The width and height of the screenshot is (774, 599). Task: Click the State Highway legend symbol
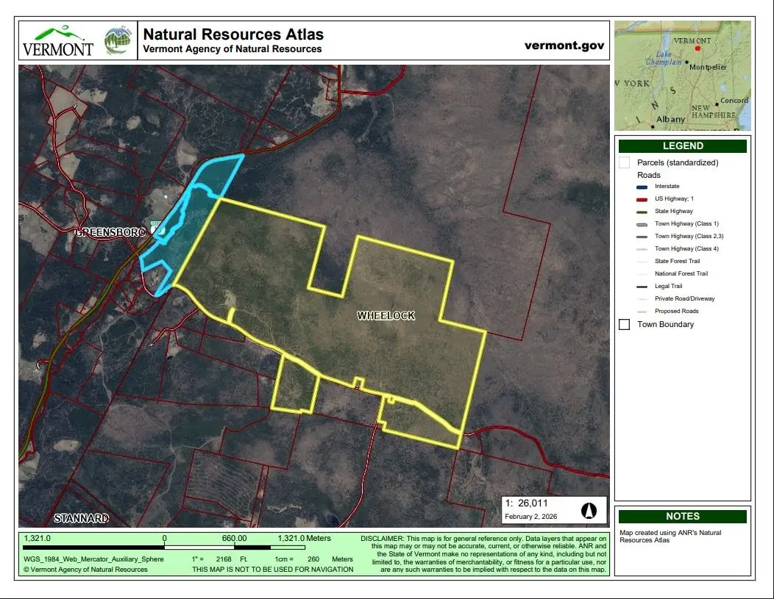pos(640,212)
